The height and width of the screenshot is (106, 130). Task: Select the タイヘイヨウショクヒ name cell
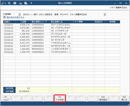pos(61,25)
